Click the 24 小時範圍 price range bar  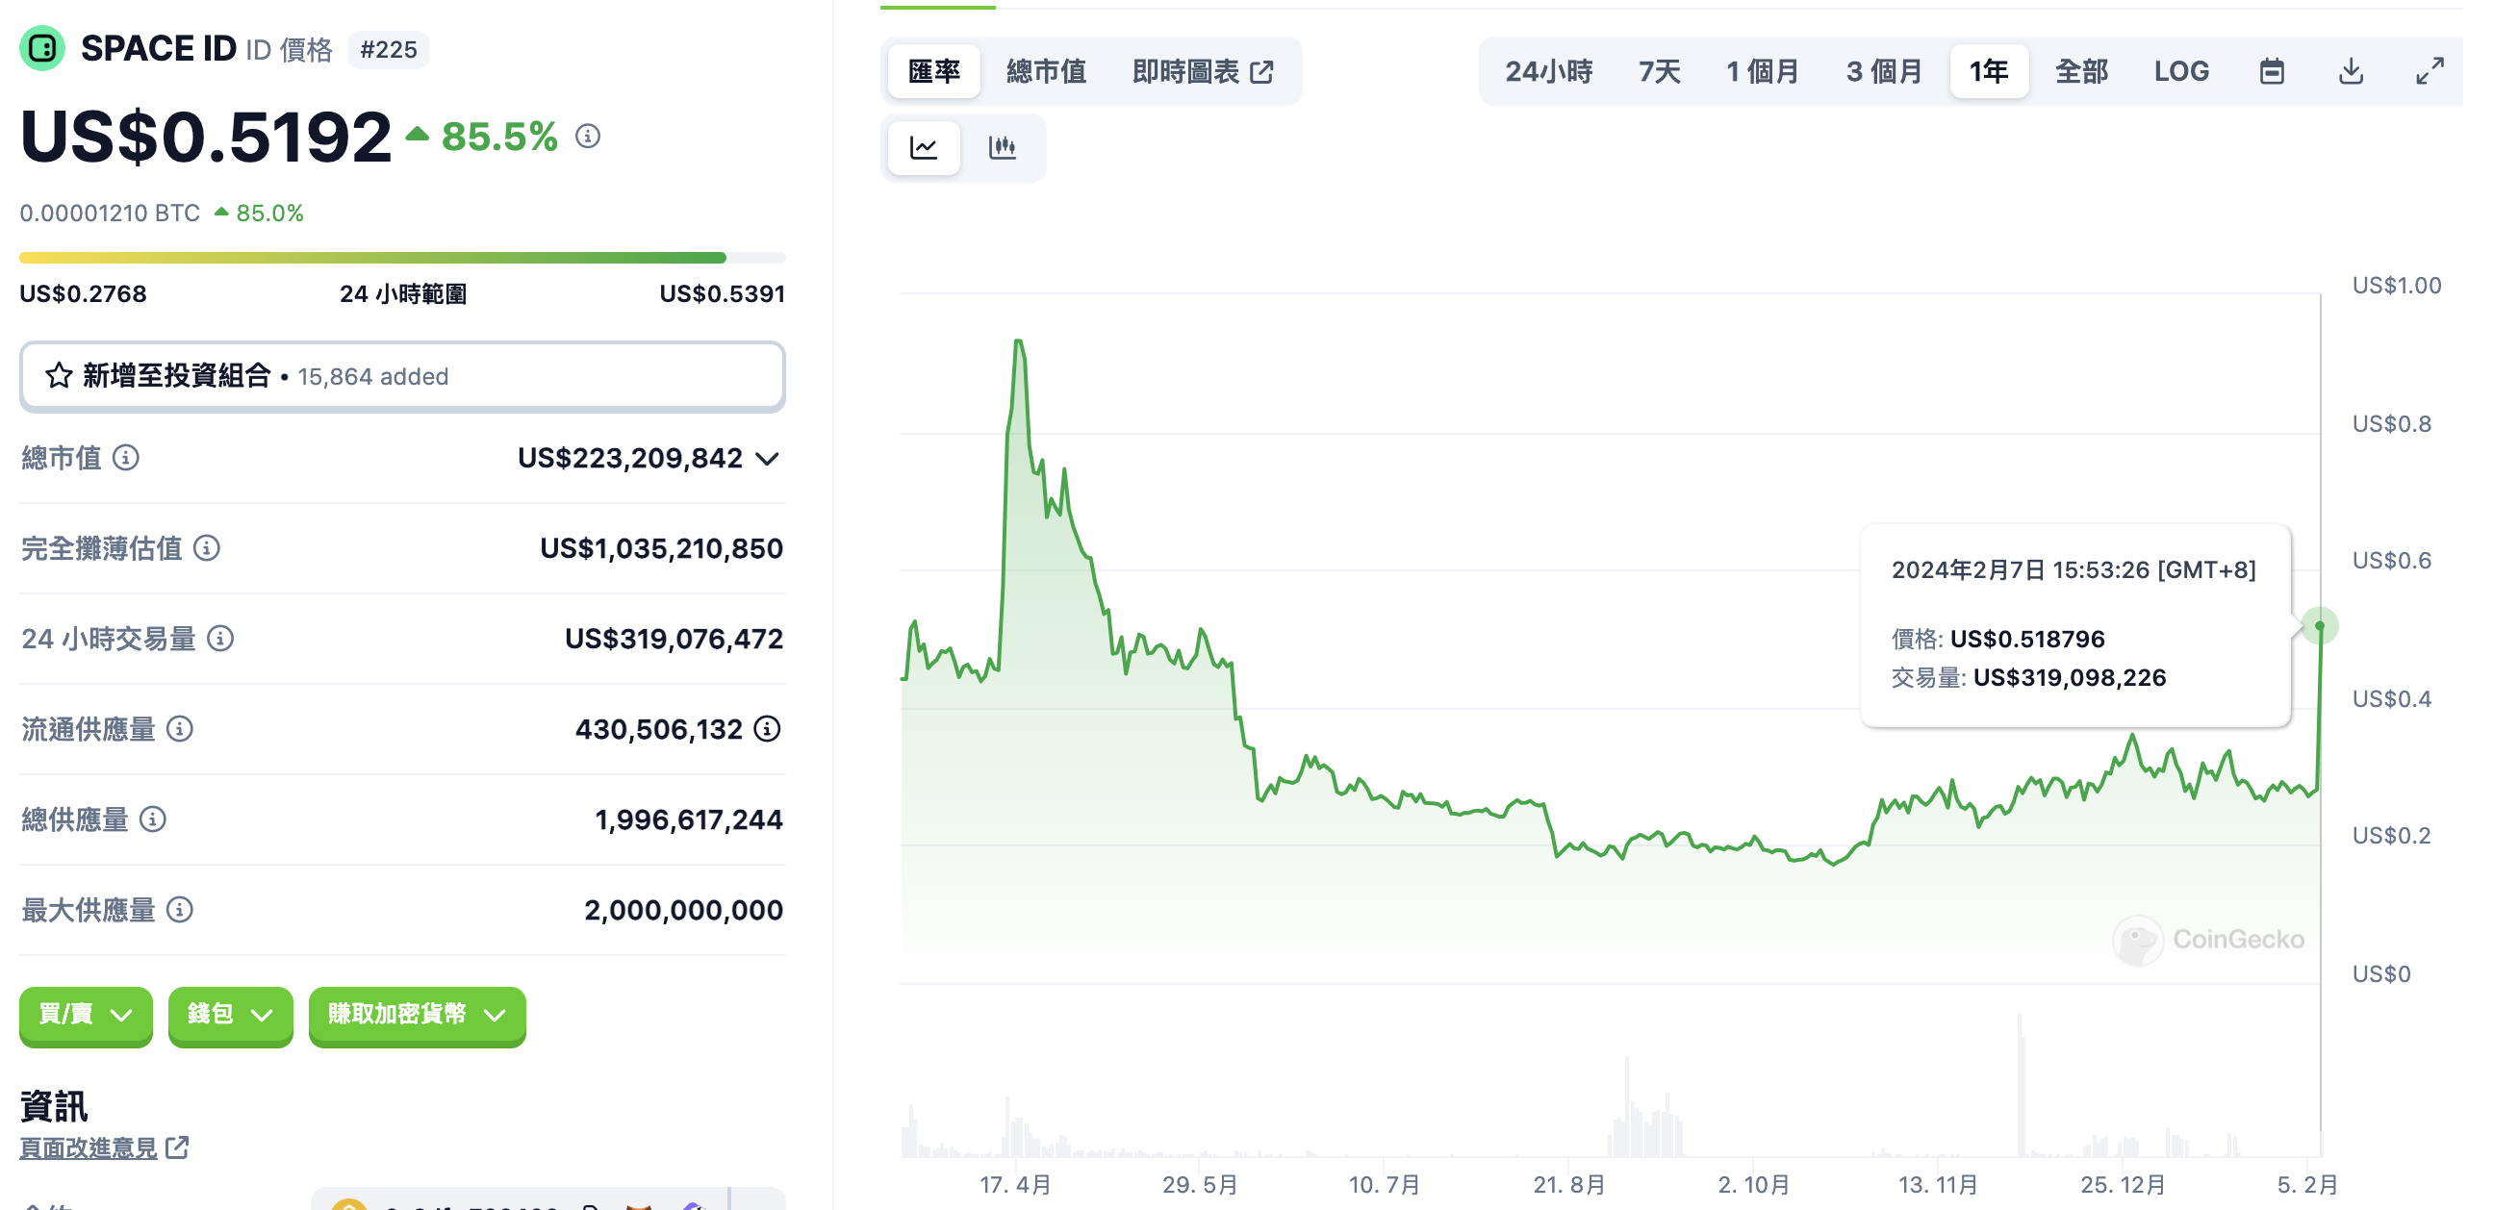pyautogui.click(x=402, y=258)
